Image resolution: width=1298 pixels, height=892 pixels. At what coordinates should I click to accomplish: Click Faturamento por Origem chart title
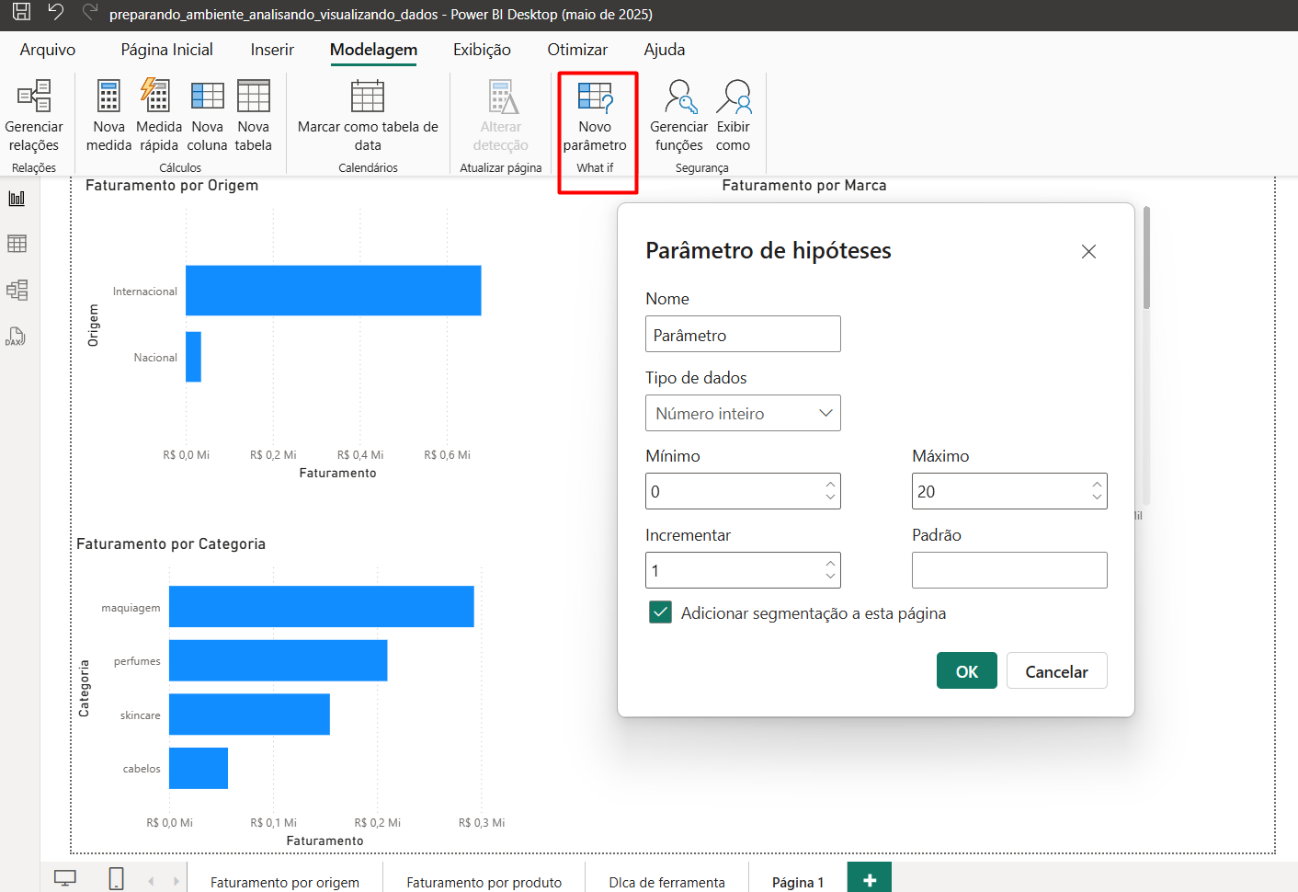[x=172, y=186]
